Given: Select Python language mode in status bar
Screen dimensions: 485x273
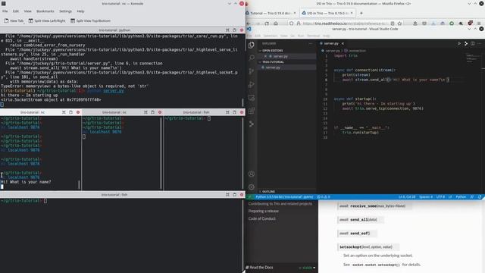Looking at the screenshot, I should pos(461,197).
